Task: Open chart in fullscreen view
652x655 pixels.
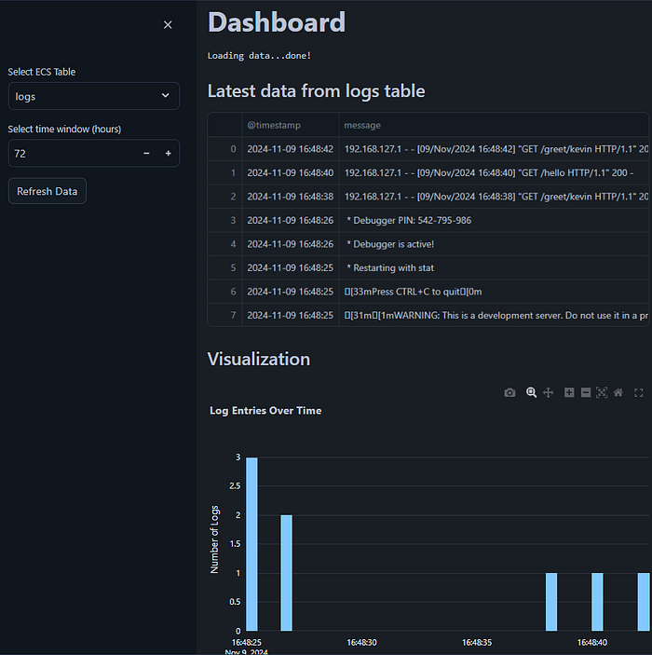Action: 639,393
